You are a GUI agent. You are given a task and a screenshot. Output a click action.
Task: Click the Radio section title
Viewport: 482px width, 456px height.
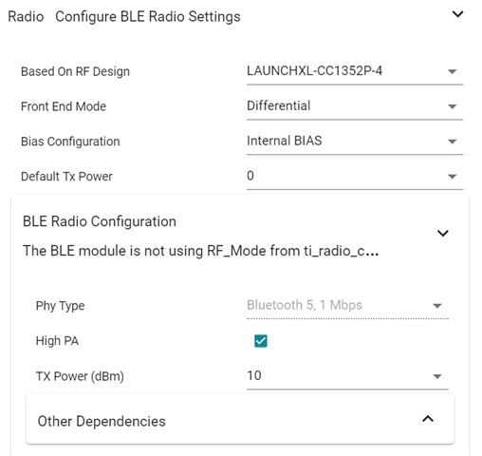pyautogui.click(x=26, y=16)
